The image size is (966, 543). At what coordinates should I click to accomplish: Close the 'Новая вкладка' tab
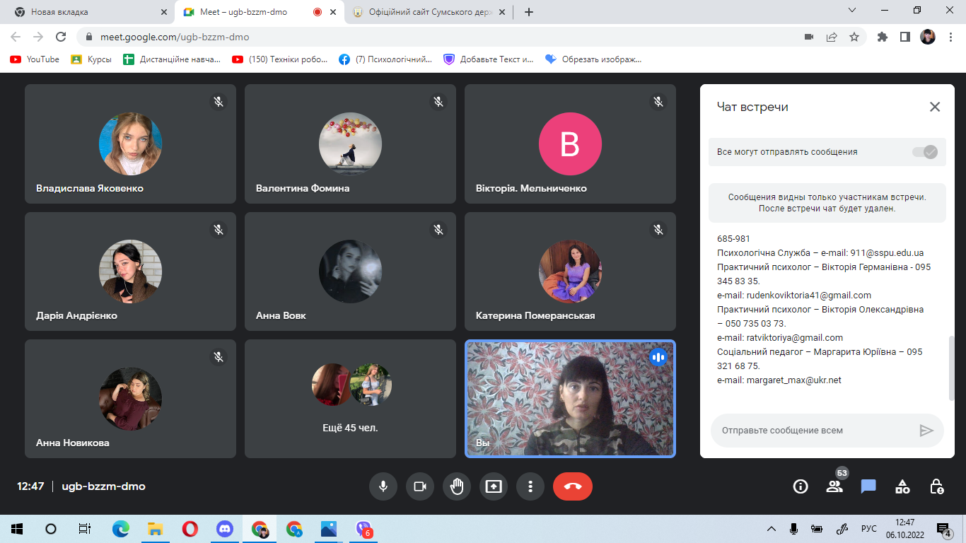tap(164, 12)
